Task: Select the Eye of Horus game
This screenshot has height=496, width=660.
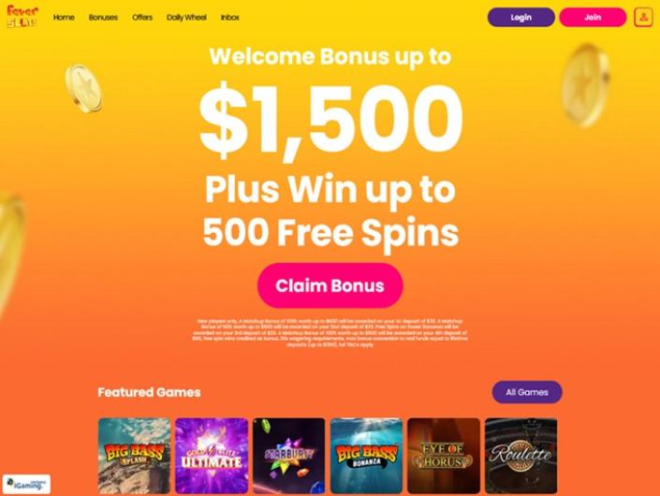Action: point(444,456)
